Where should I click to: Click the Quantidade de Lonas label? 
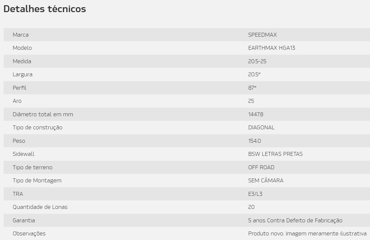tap(40, 207)
